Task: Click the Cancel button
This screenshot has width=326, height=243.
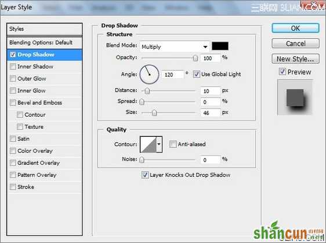Action: point(295,43)
